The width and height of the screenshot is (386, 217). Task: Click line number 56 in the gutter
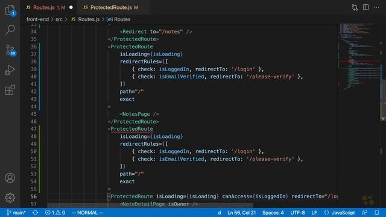point(34,197)
